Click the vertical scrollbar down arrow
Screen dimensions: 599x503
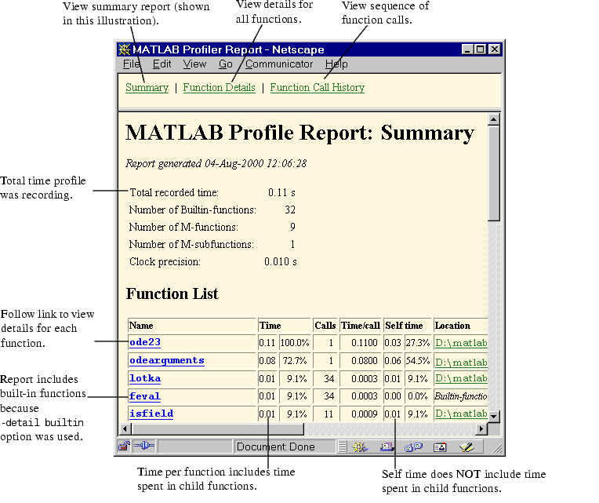[x=494, y=416]
